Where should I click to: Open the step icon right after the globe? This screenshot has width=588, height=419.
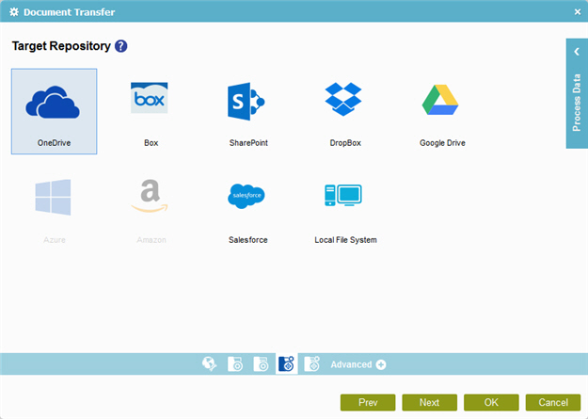[235, 363]
